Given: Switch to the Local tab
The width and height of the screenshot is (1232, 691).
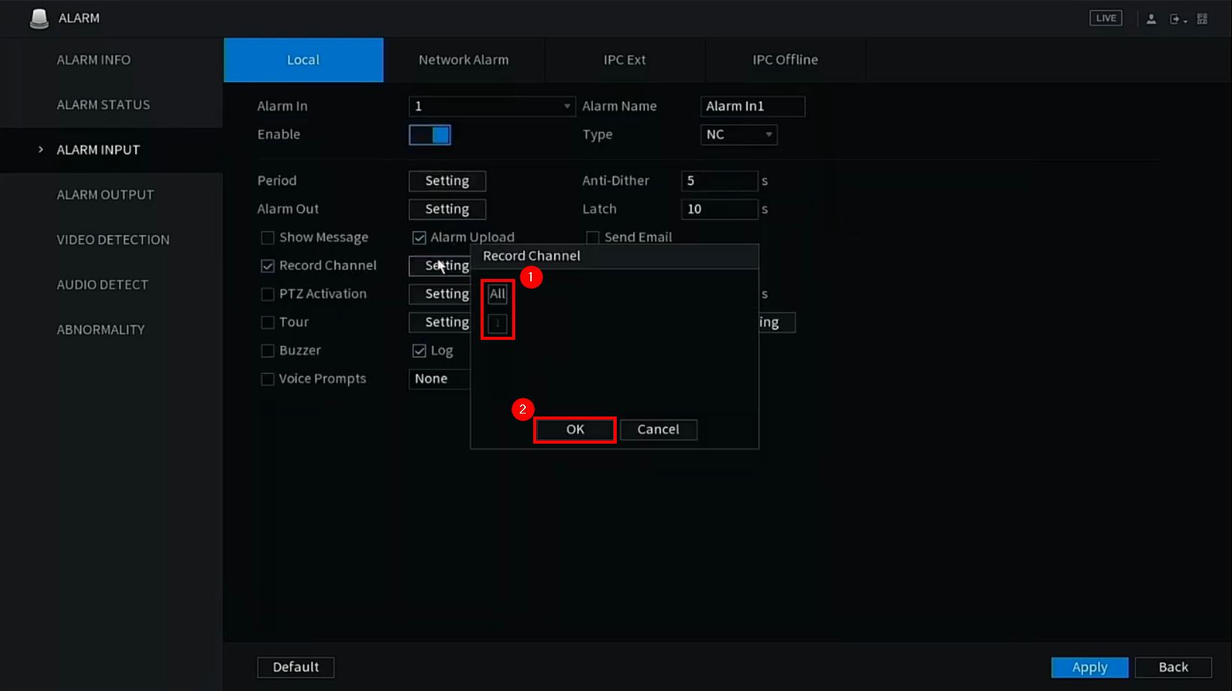Looking at the screenshot, I should click(x=303, y=60).
